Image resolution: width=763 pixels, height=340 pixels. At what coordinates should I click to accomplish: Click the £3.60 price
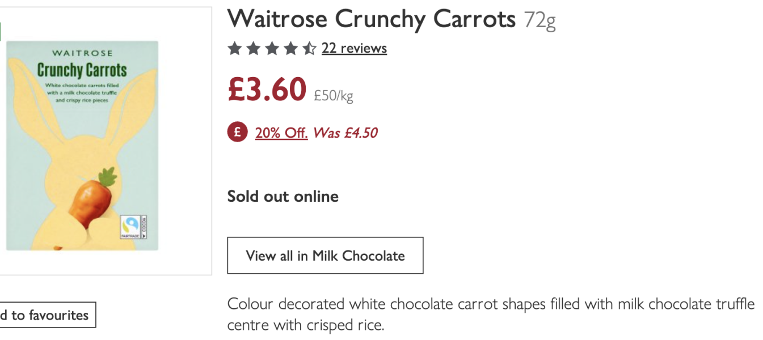267,90
